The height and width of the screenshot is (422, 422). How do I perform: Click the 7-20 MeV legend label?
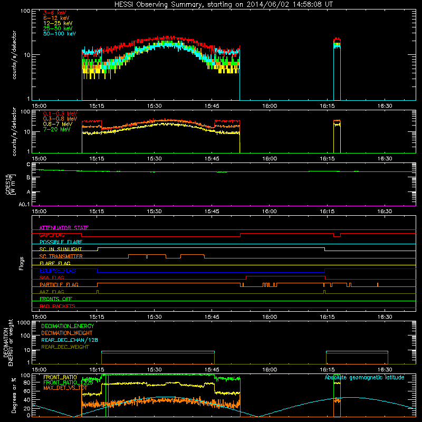click(57, 129)
